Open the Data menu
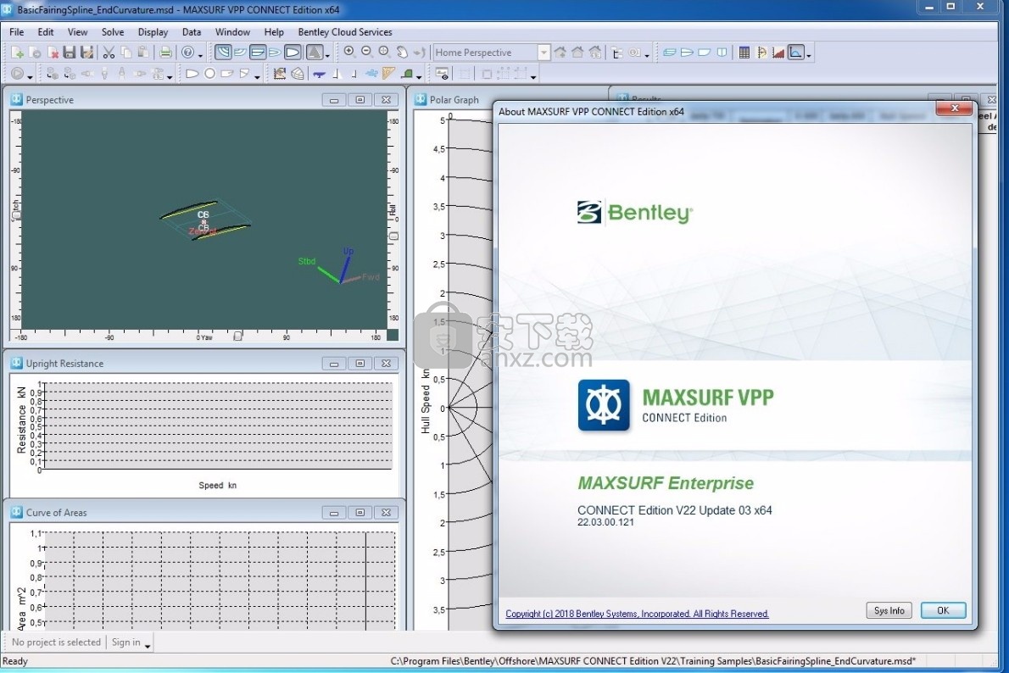 click(x=192, y=32)
